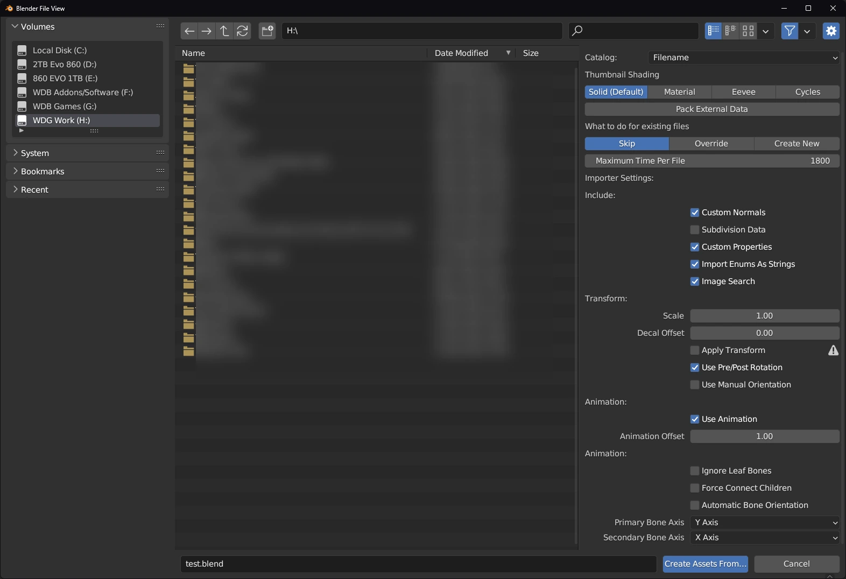The width and height of the screenshot is (846, 579).
Task: Expand the Bookmarks panel
Action: [43, 172]
